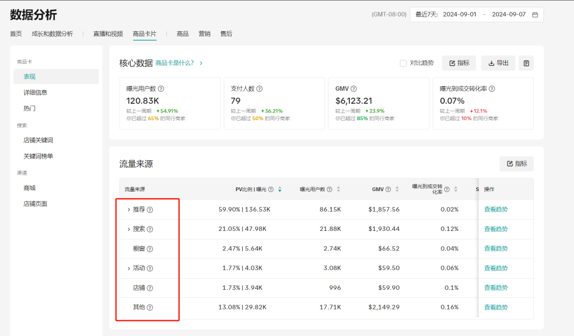Click the 指标 edit icon in core data section
This screenshot has width=574, height=336.
pos(452,63)
